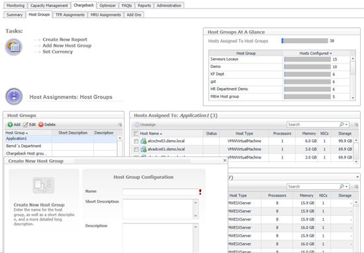
Task: Sort Host Group column in Host Groups list
Action: [27, 133]
